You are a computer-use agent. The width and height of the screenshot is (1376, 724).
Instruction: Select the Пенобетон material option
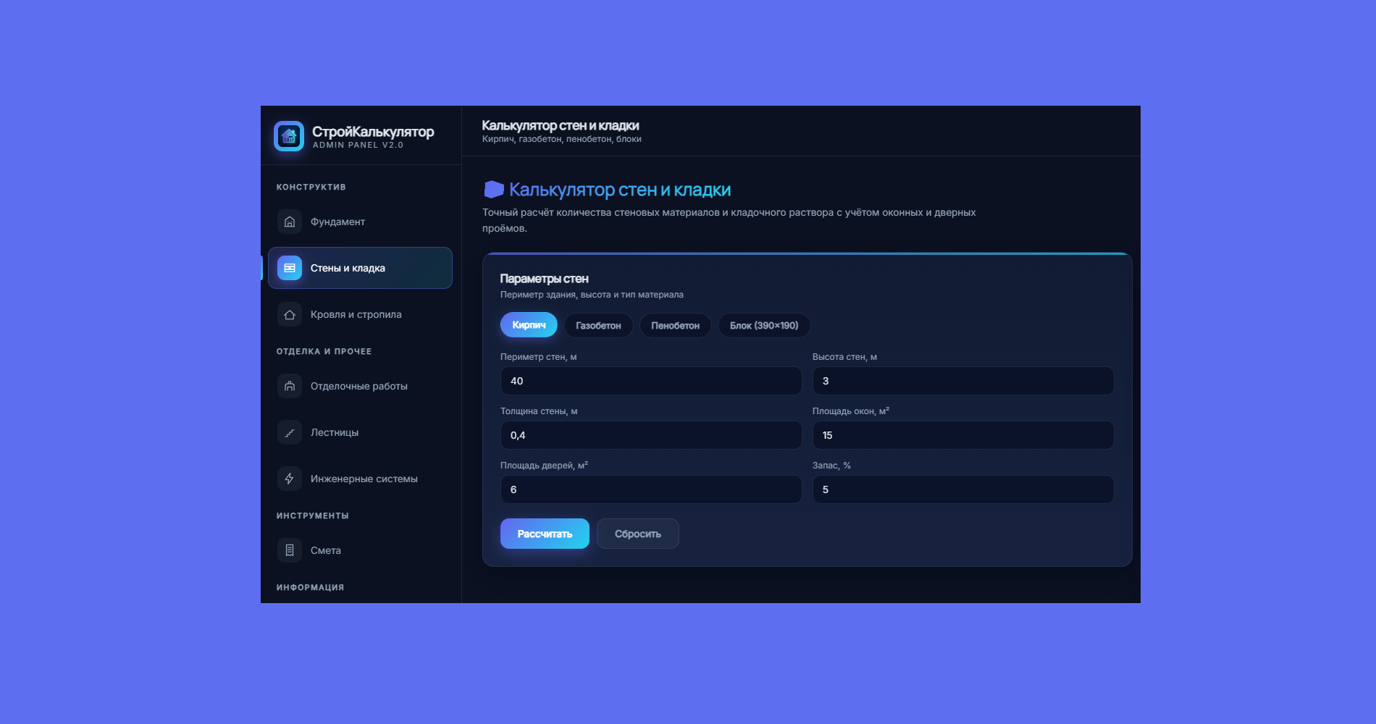coord(675,326)
